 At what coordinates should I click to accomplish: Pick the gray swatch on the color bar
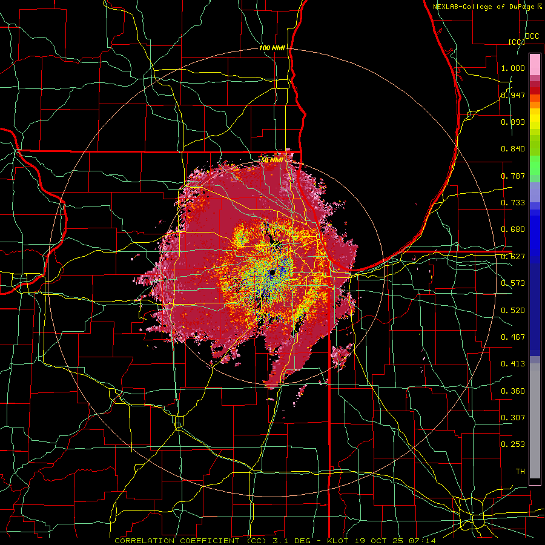tap(535, 421)
